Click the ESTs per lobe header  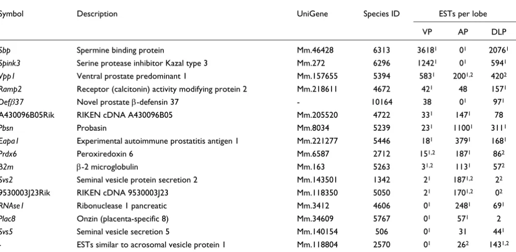tap(463, 14)
